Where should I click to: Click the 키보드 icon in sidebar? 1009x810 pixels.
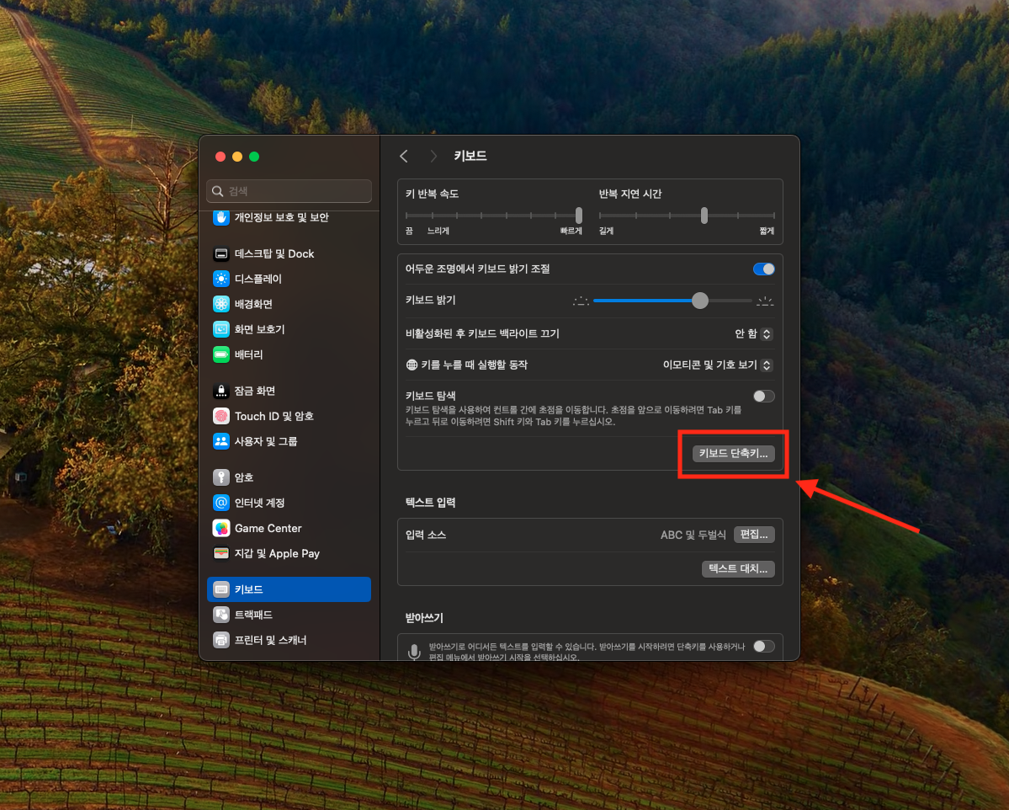(220, 589)
